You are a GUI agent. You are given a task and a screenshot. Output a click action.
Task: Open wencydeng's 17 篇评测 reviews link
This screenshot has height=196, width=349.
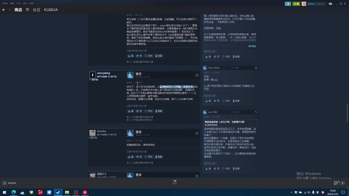[94, 80]
